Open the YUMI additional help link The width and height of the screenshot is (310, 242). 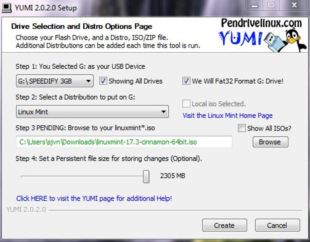click(94, 198)
